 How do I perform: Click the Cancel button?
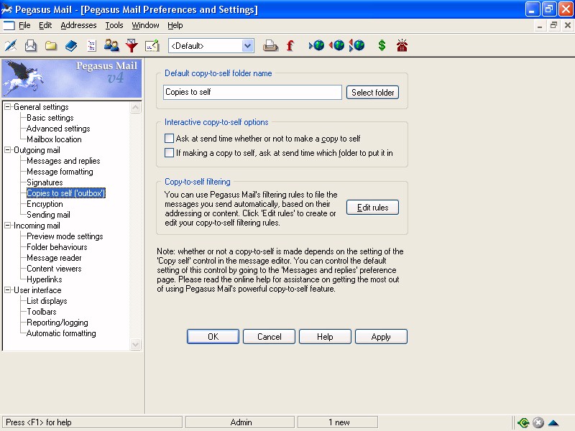(269, 336)
